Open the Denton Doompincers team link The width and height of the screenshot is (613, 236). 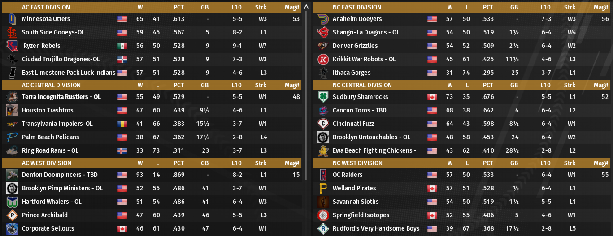tap(60, 175)
